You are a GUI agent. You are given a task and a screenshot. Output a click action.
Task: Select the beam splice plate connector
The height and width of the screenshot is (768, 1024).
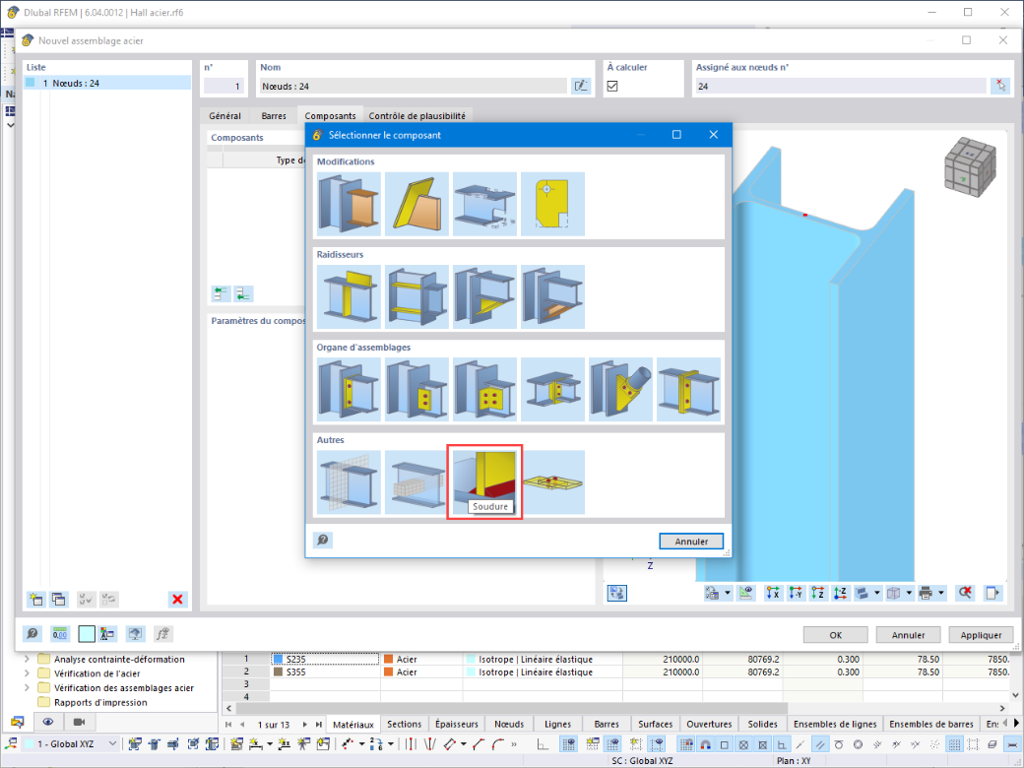point(552,389)
